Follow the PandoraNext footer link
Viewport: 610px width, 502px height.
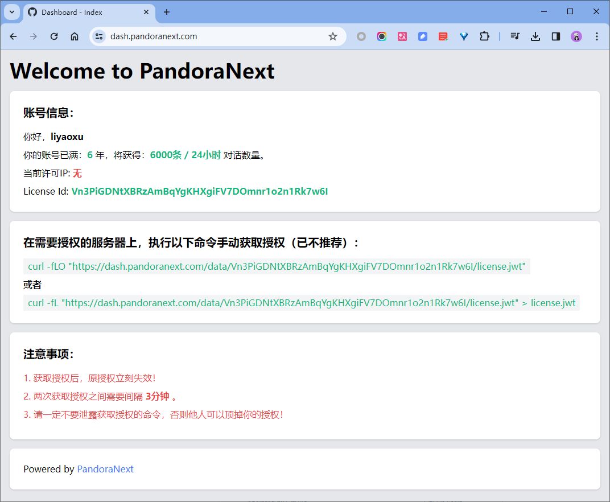[105, 469]
